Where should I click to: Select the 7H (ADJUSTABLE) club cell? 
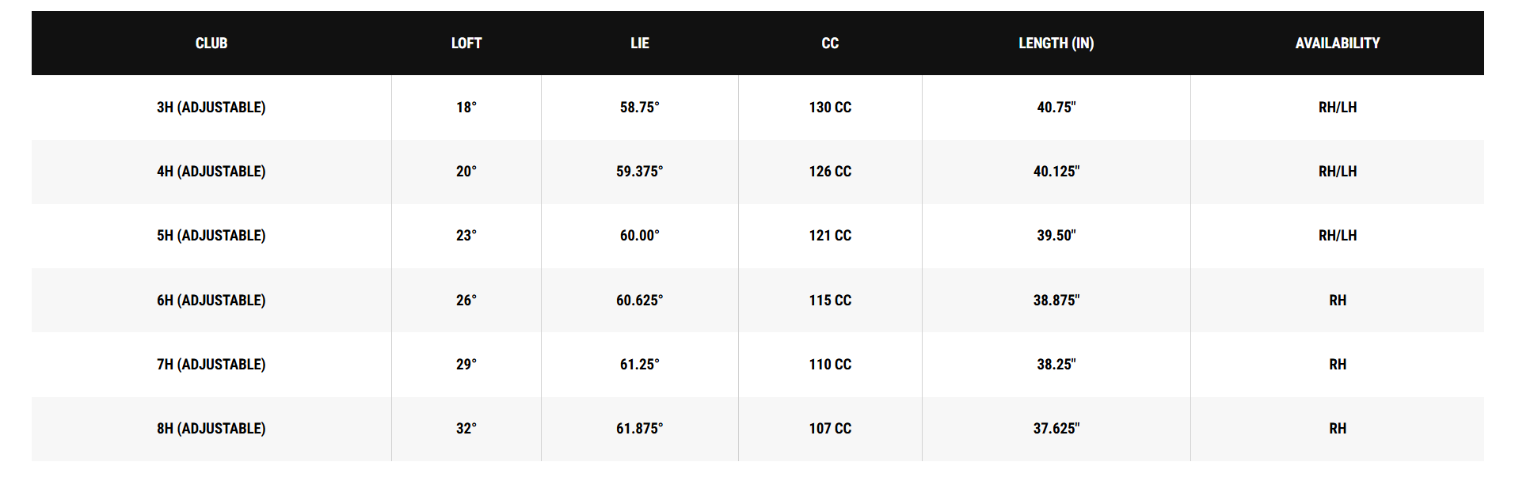point(211,365)
